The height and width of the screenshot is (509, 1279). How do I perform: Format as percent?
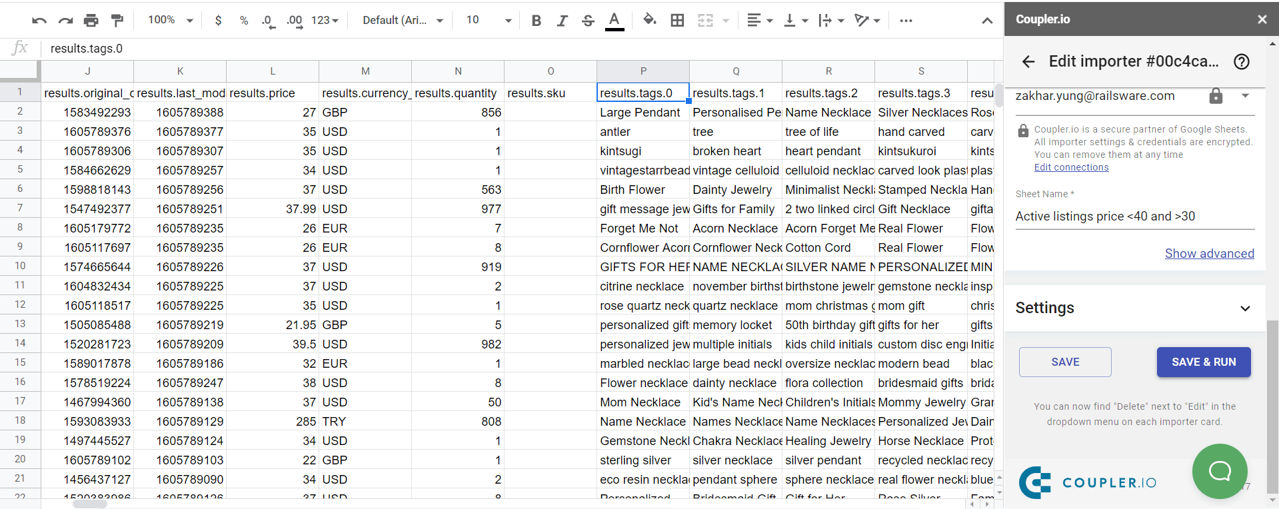point(244,21)
